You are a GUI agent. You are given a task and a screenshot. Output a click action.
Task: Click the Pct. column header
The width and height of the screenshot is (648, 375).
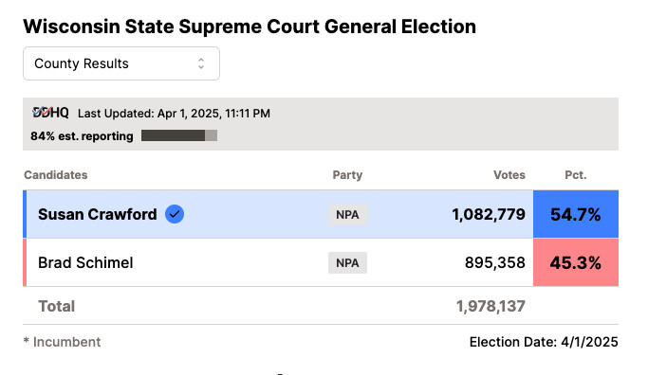click(x=576, y=175)
